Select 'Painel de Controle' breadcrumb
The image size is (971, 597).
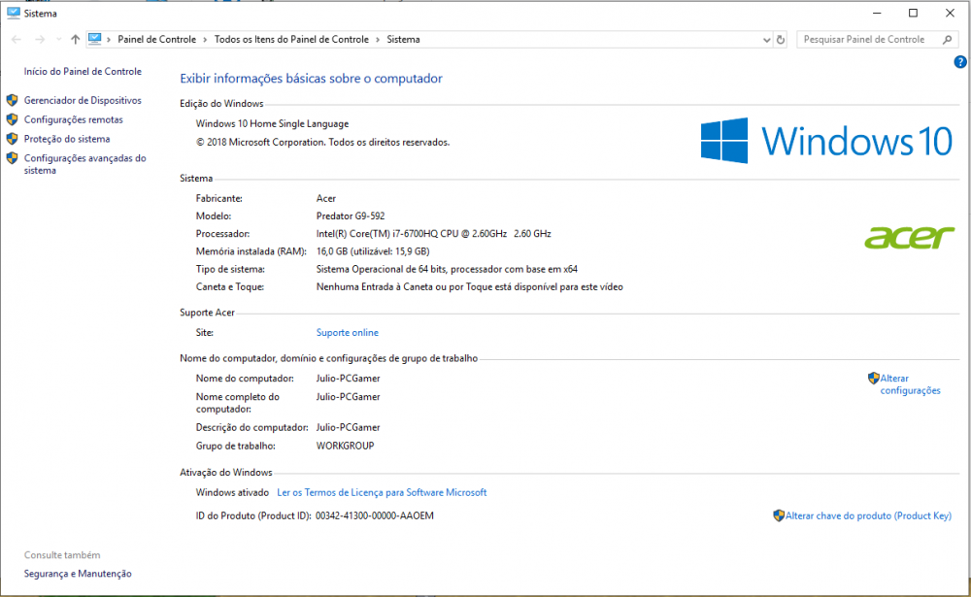pos(156,40)
